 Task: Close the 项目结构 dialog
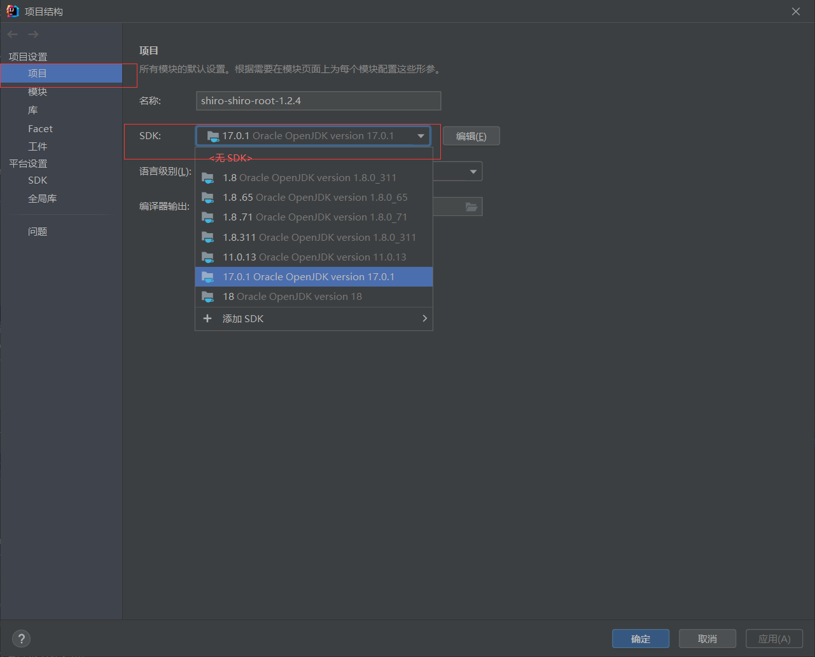pyautogui.click(x=796, y=11)
